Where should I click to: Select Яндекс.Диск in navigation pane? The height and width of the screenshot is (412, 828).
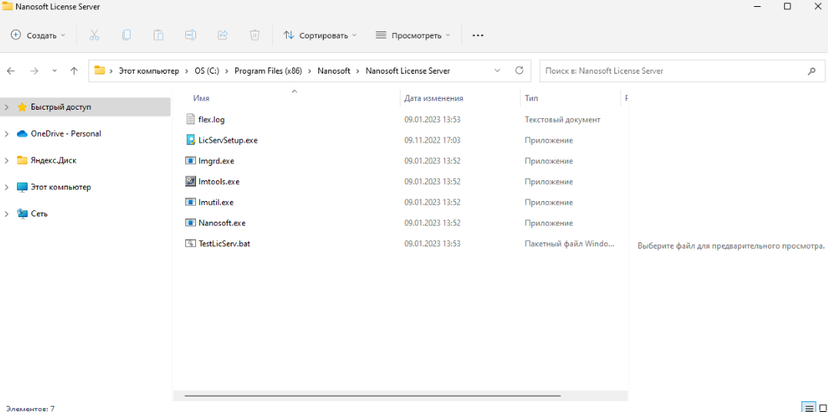click(53, 160)
